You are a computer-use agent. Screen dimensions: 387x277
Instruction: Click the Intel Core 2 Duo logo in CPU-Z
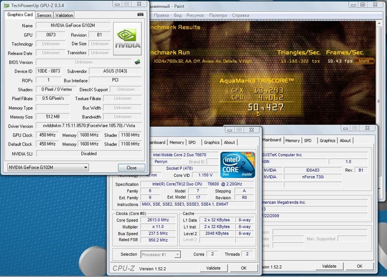pos(238,165)
